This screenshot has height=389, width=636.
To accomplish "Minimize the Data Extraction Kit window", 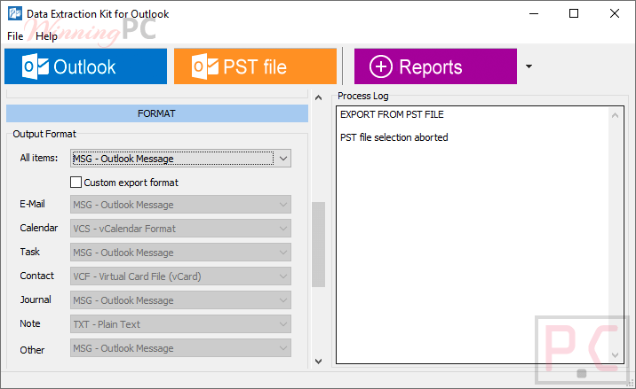I will (x=534, y=14).
